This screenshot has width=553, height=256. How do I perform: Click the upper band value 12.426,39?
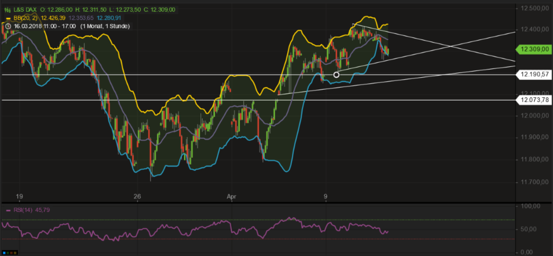coord(53,18)
